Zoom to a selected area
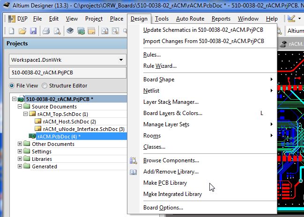 115,31
